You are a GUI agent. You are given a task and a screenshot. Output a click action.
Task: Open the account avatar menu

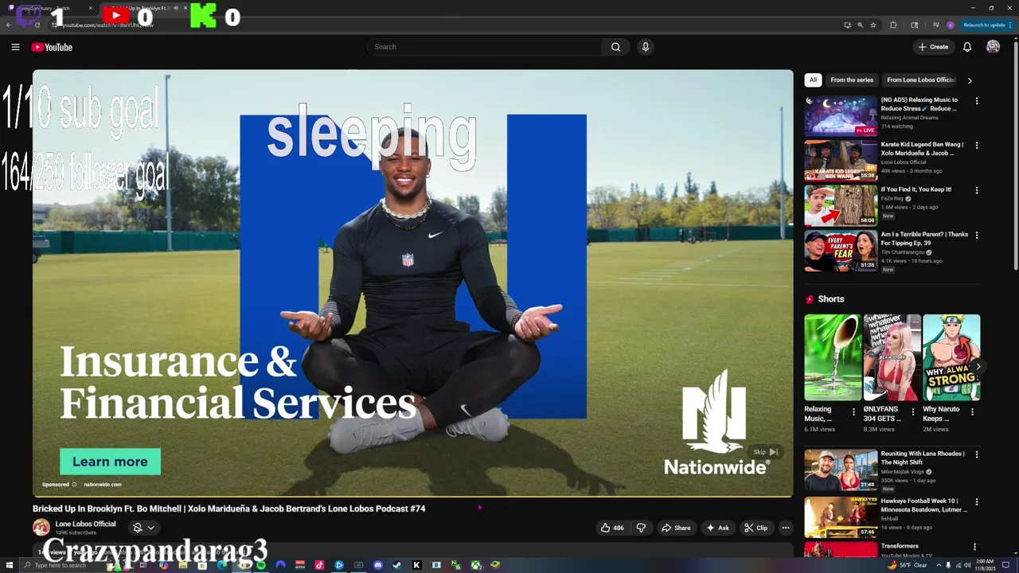pos(993,47)
